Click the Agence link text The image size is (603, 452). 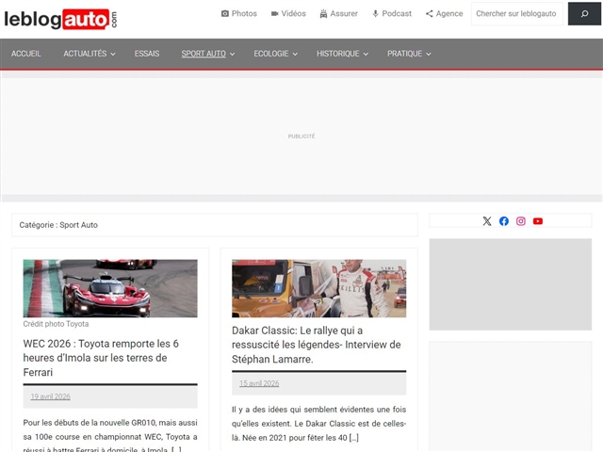click(449, 14)
